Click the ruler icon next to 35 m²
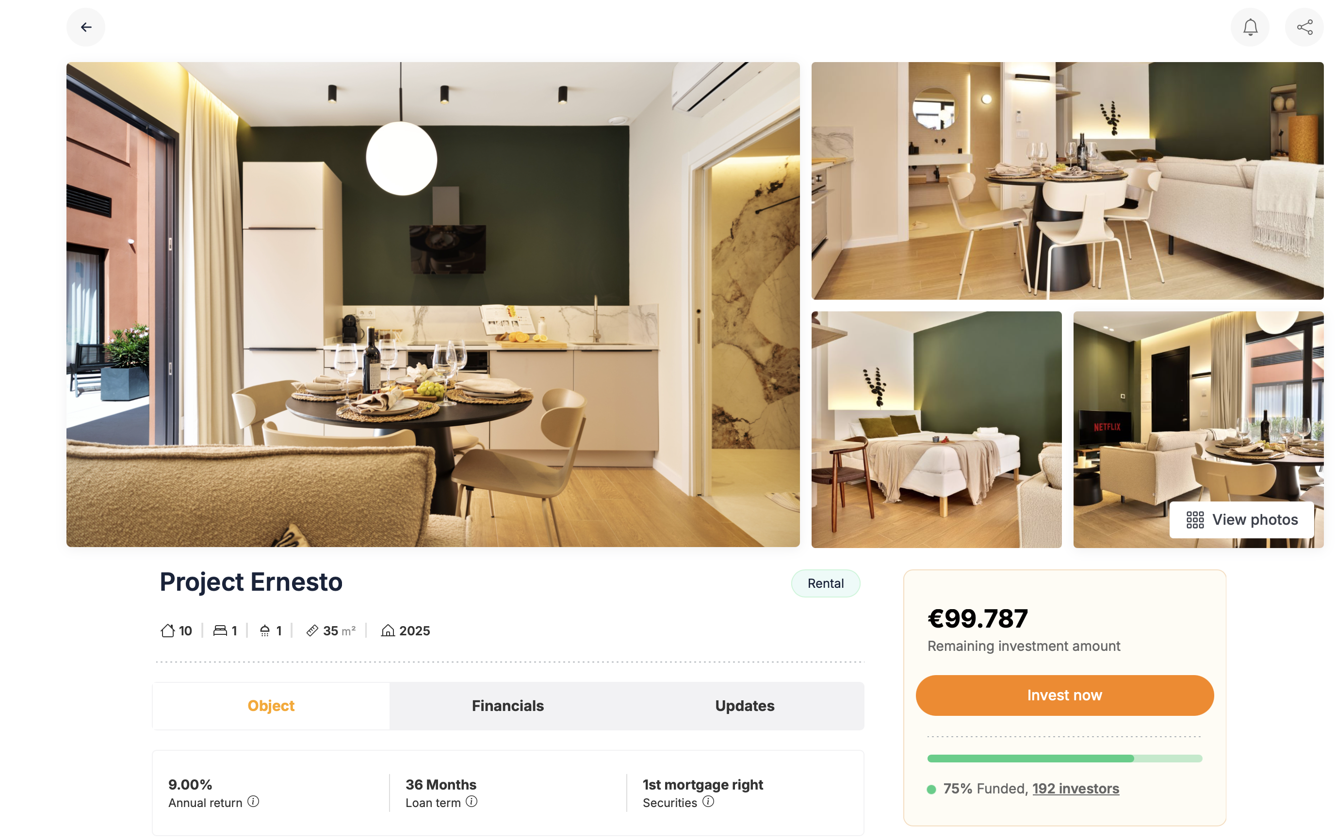The height and width of the screenshot is (840, 1336). [312, 631]
